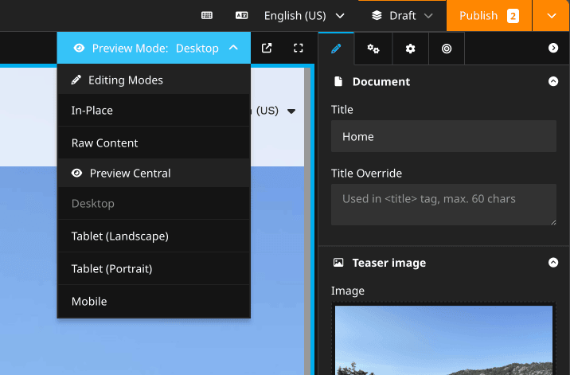570x375 pixels.
Task: Collapse the Preview Mode: Desktop dropdown
Action: coord(154,48)
